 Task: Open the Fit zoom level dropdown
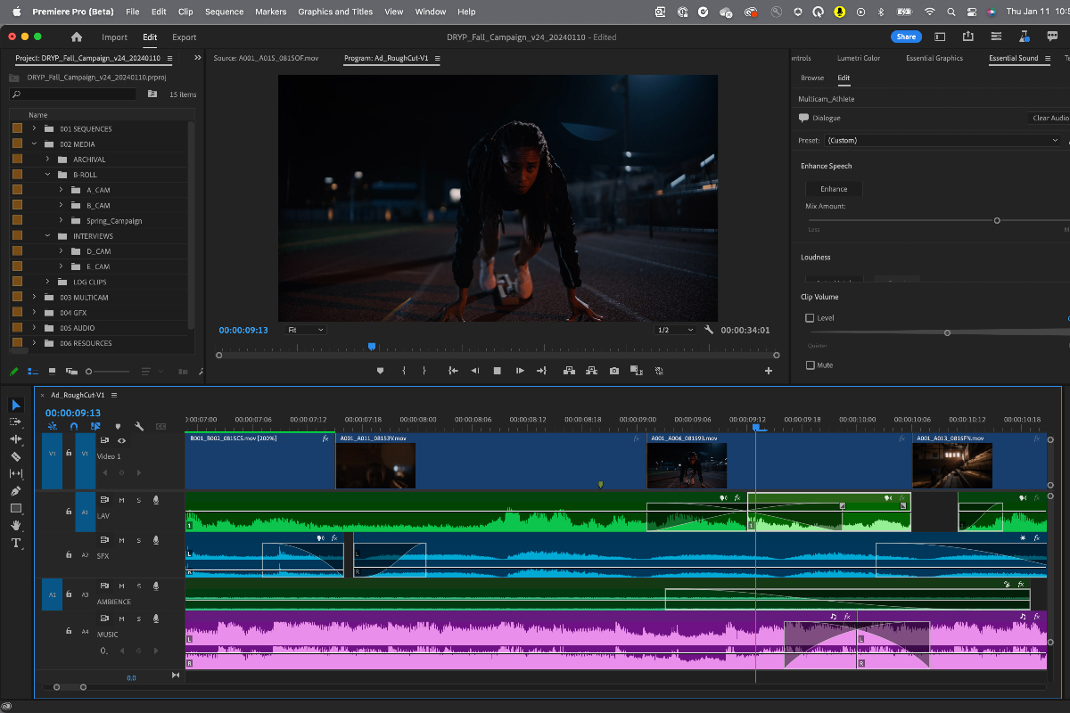click(x=306, y=330)
